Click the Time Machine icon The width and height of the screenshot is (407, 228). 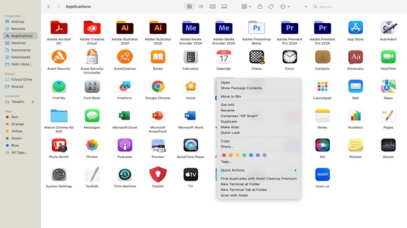point(125,175)
